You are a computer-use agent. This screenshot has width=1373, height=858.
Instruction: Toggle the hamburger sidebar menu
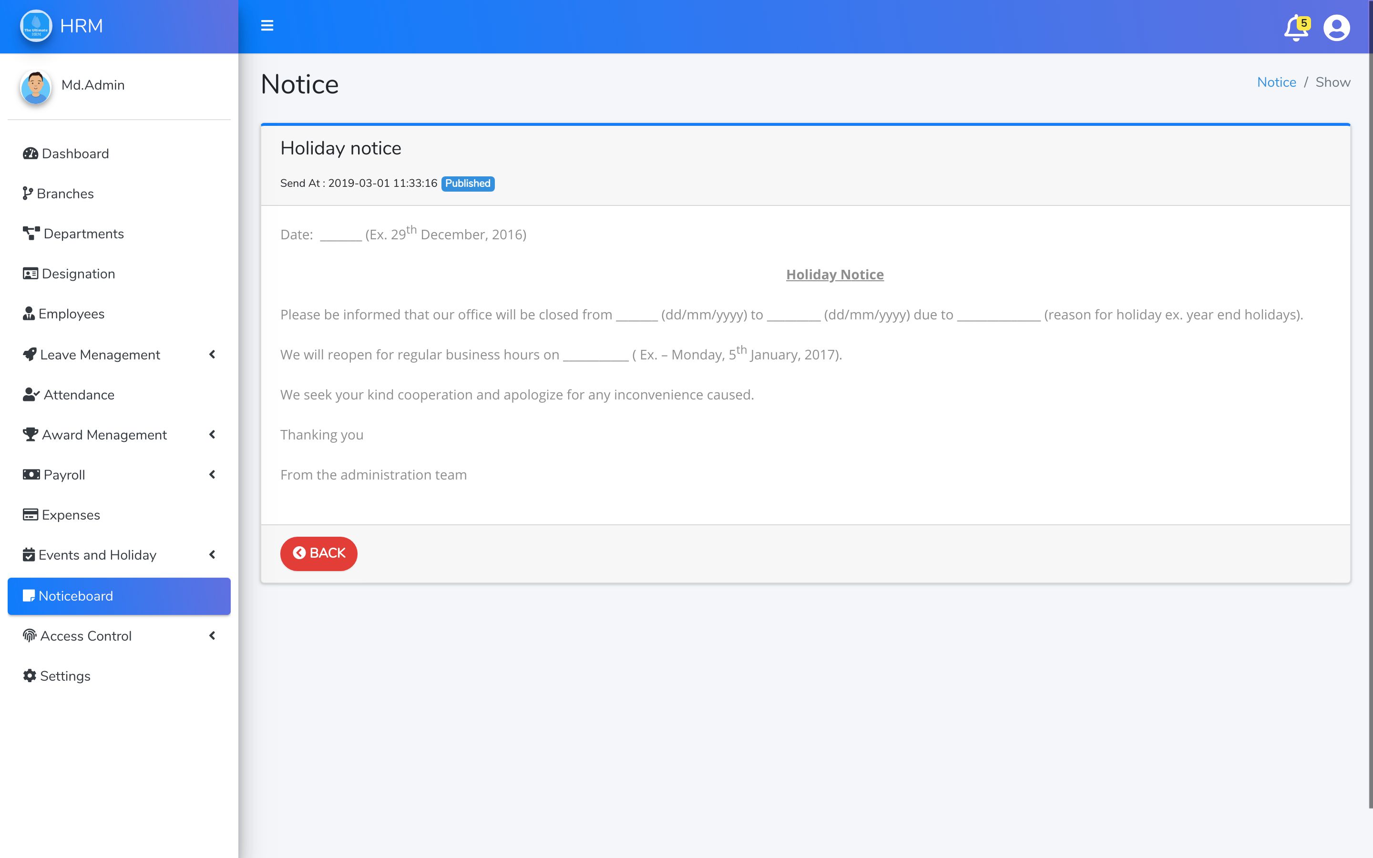point(266,26)
